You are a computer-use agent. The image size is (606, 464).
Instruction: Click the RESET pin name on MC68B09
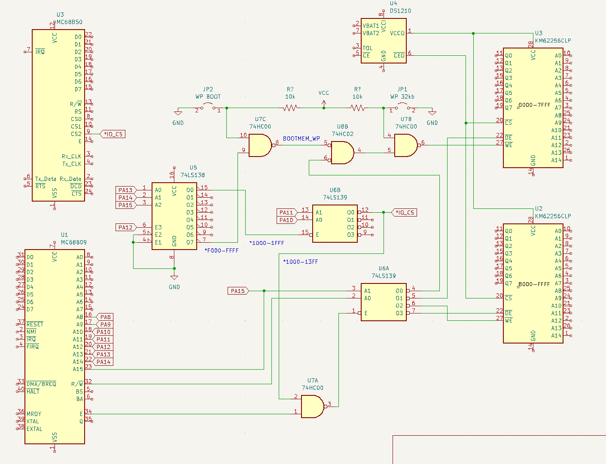coord(35,324)
